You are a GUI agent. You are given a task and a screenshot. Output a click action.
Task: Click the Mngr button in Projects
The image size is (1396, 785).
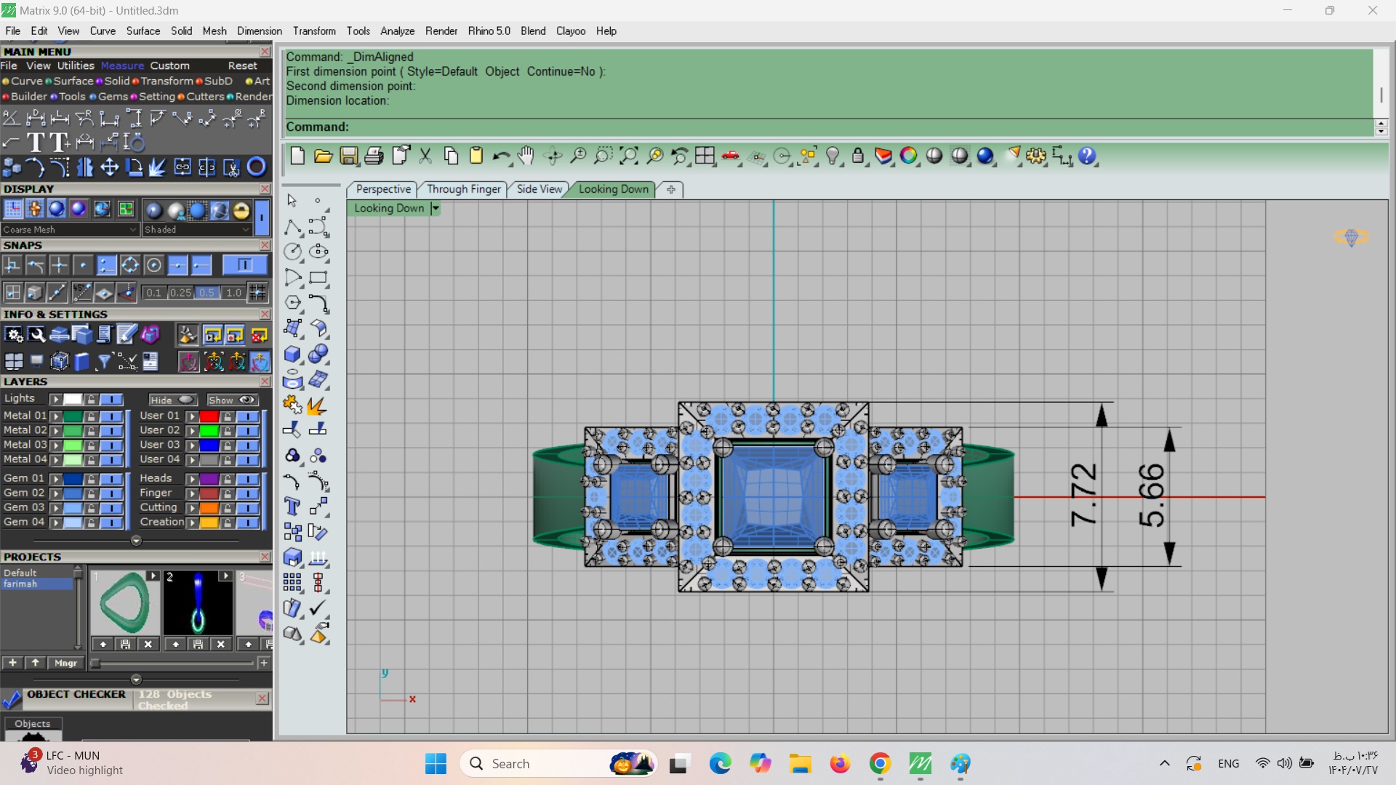click(x=65, y=663)
